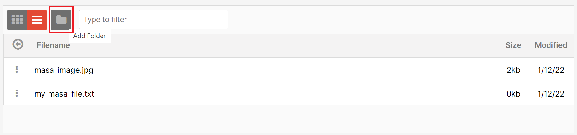Open the three-dot menu for masa_image.jpg

click(x=17, y=69)
